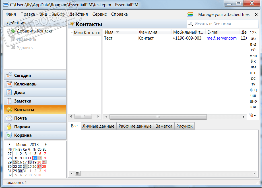Open the Сервис menu
The width and height of the screenshot is (262, 188).
pos(99,14)
